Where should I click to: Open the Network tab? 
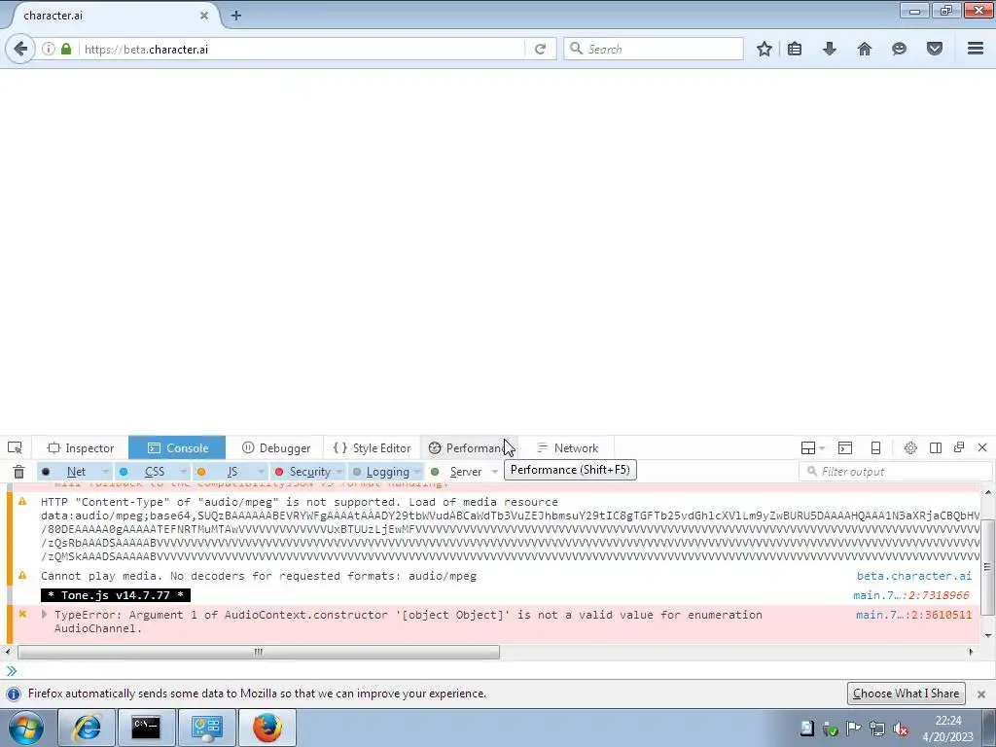pyautogui.click(x=567, y=447)
